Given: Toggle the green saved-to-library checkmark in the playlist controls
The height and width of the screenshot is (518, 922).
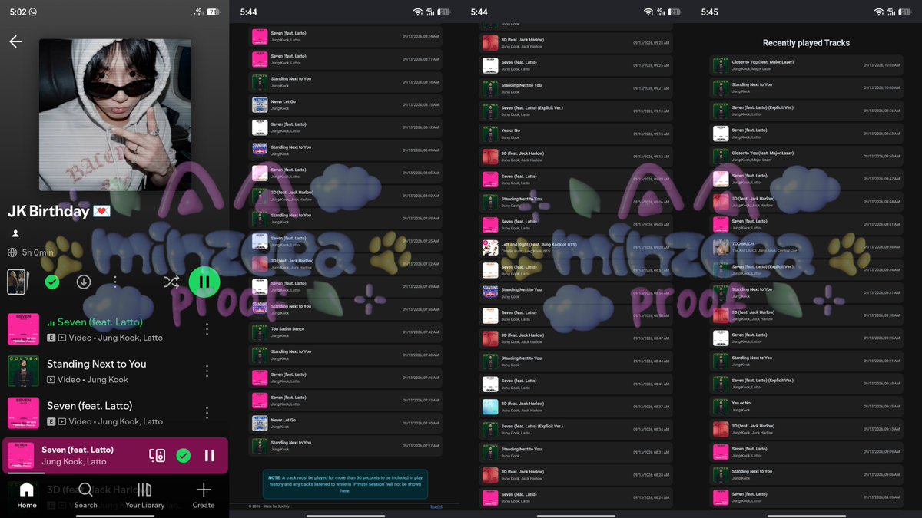Looking at the screenshot, I should pos(52,282).
